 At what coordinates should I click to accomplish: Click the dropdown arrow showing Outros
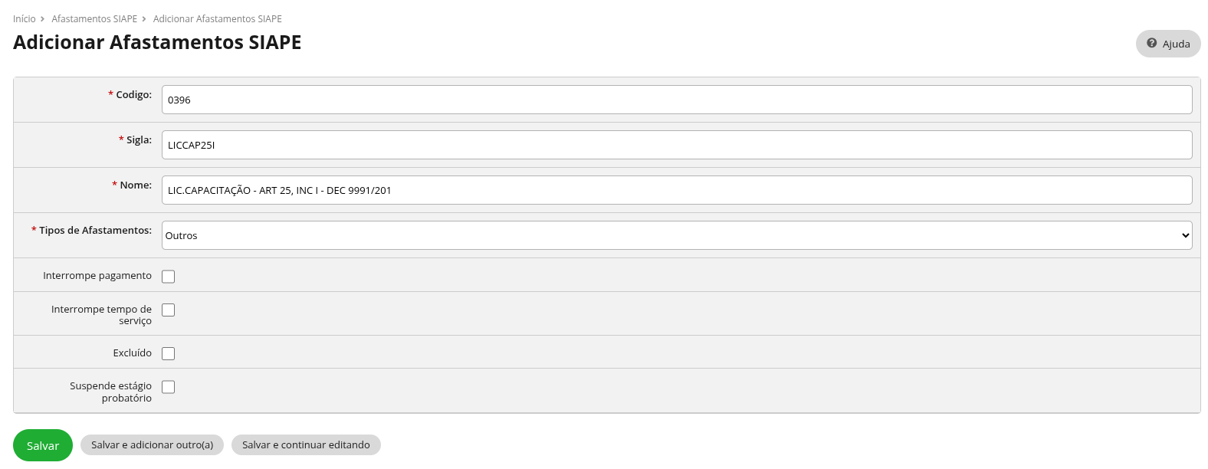point(1185,235)
